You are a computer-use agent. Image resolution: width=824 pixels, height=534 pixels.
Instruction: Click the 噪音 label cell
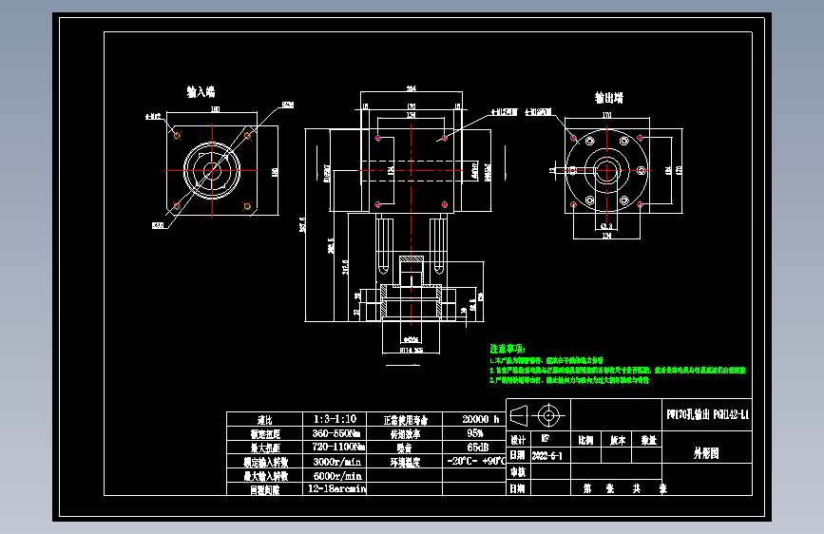[x=404, y=448]
